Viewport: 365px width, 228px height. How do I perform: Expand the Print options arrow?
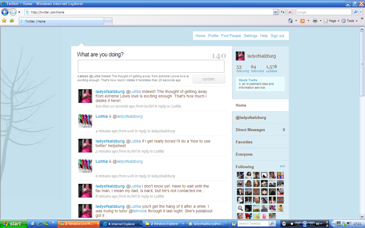320,21
